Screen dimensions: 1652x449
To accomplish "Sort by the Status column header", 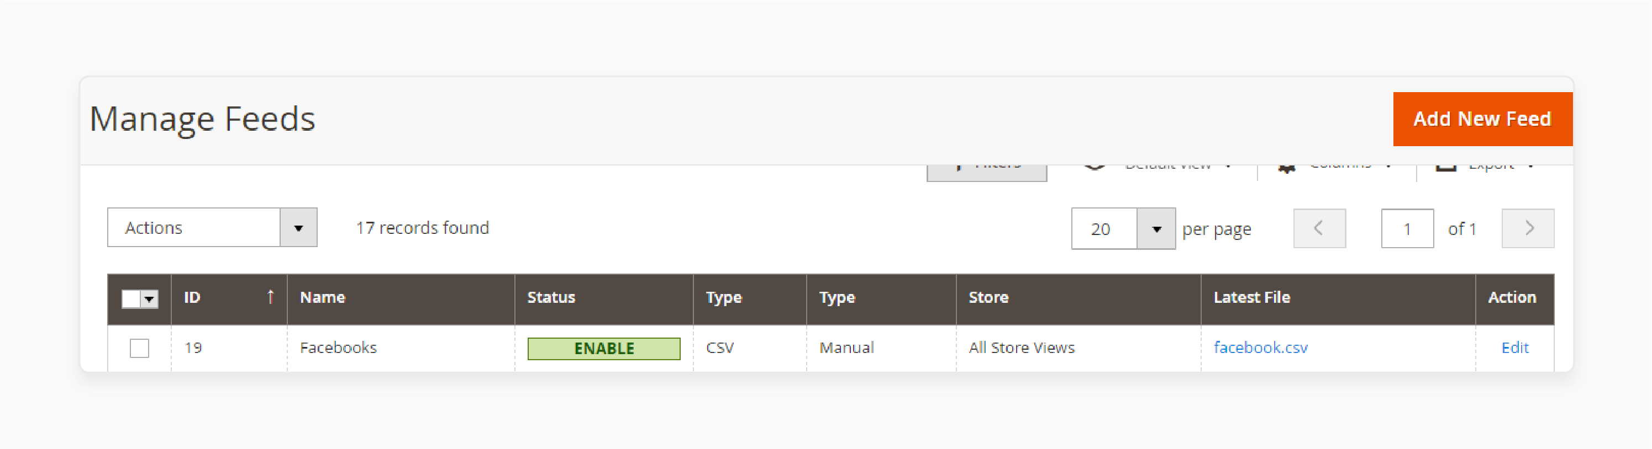I will click(603, 298).
